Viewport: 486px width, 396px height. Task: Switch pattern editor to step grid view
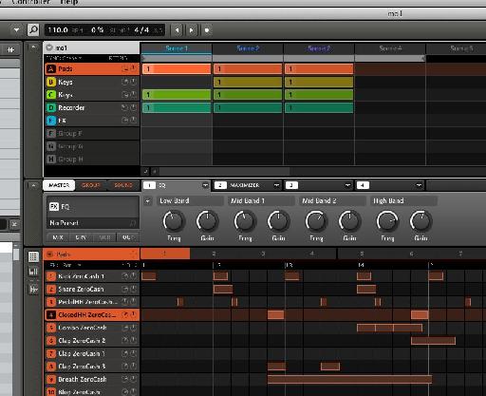(x=33, y=256)
